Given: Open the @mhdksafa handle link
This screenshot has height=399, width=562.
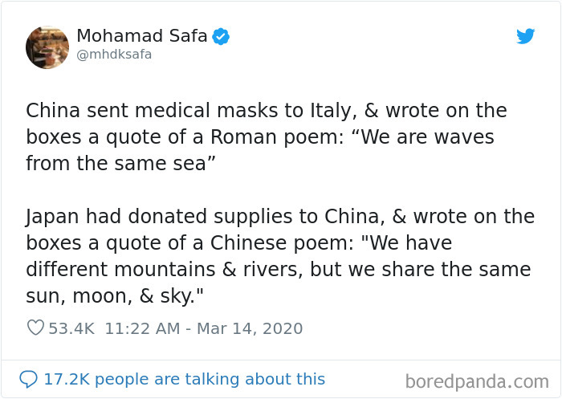Looking at the screenshot, I should (114, 55).
